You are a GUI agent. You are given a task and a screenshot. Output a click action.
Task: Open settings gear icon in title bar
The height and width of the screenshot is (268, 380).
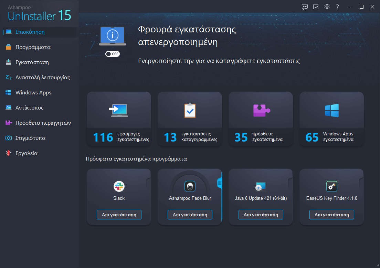pos(327,7)
